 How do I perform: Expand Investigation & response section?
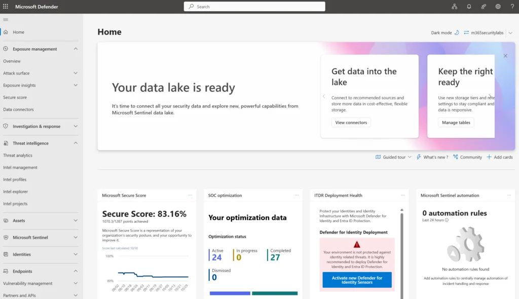click(x=76, y=126)
